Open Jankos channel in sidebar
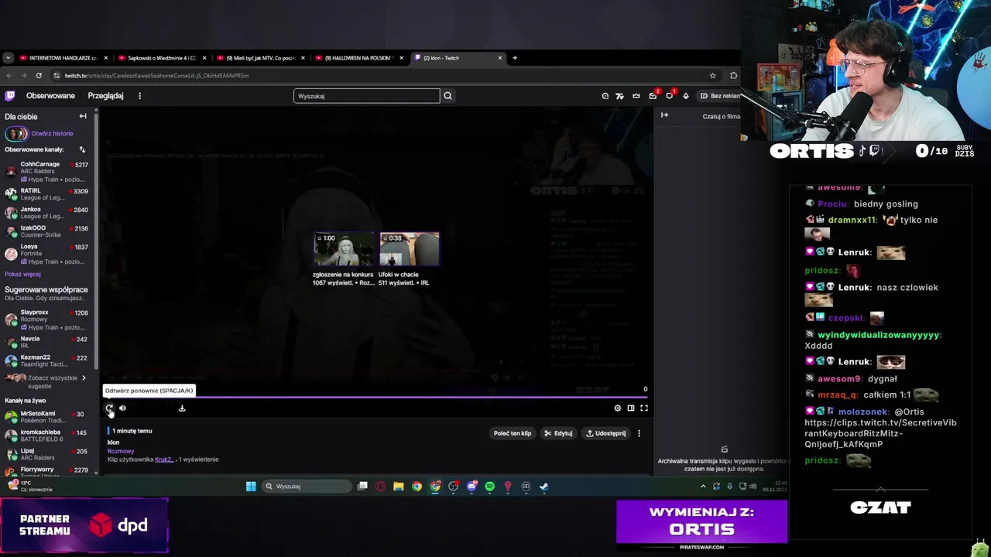 click(46, 213)
